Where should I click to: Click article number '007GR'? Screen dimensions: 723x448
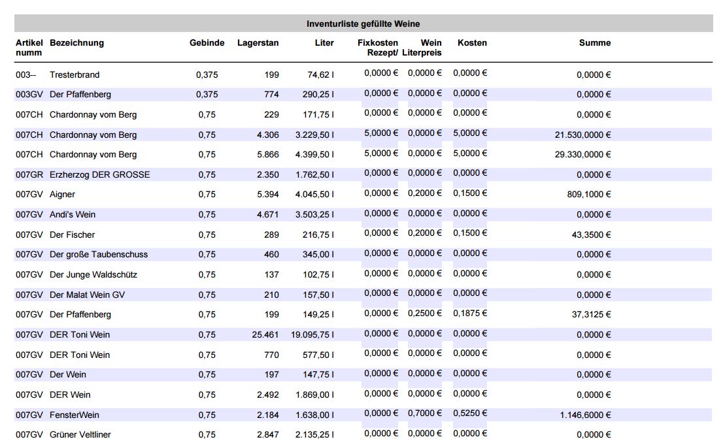[29, 174]
